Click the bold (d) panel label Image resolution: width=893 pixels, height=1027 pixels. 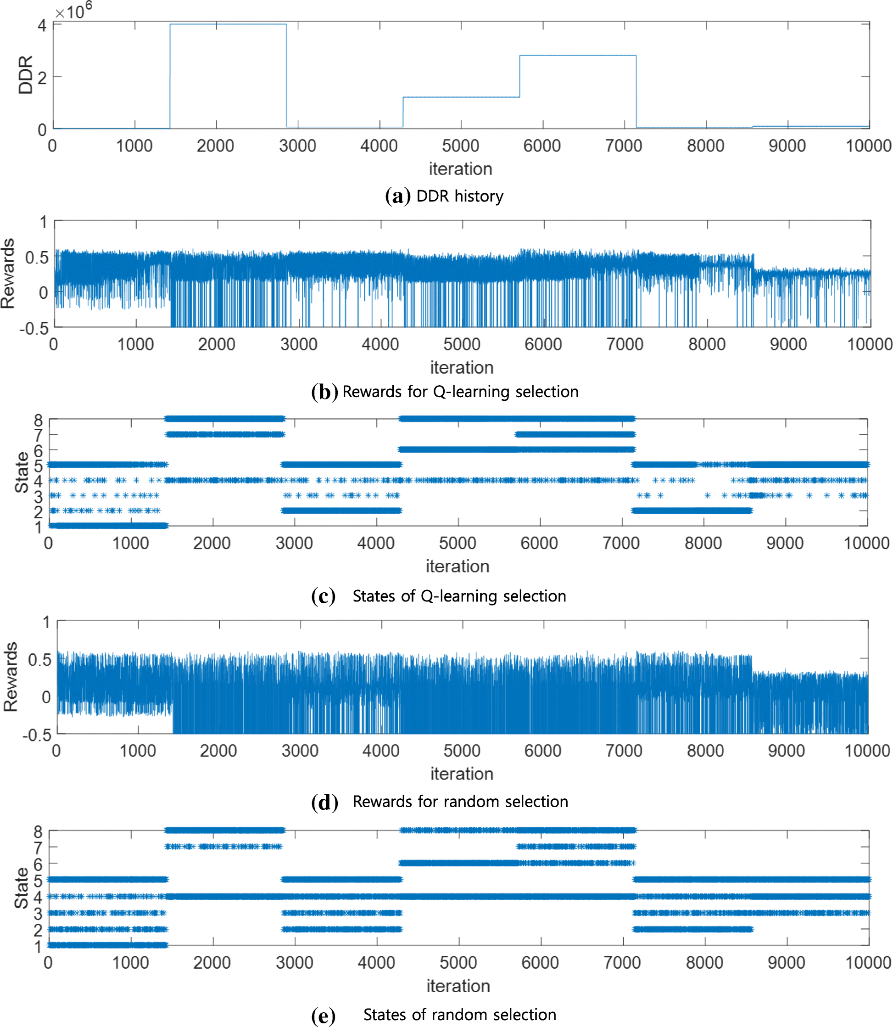tap(325, 802)
